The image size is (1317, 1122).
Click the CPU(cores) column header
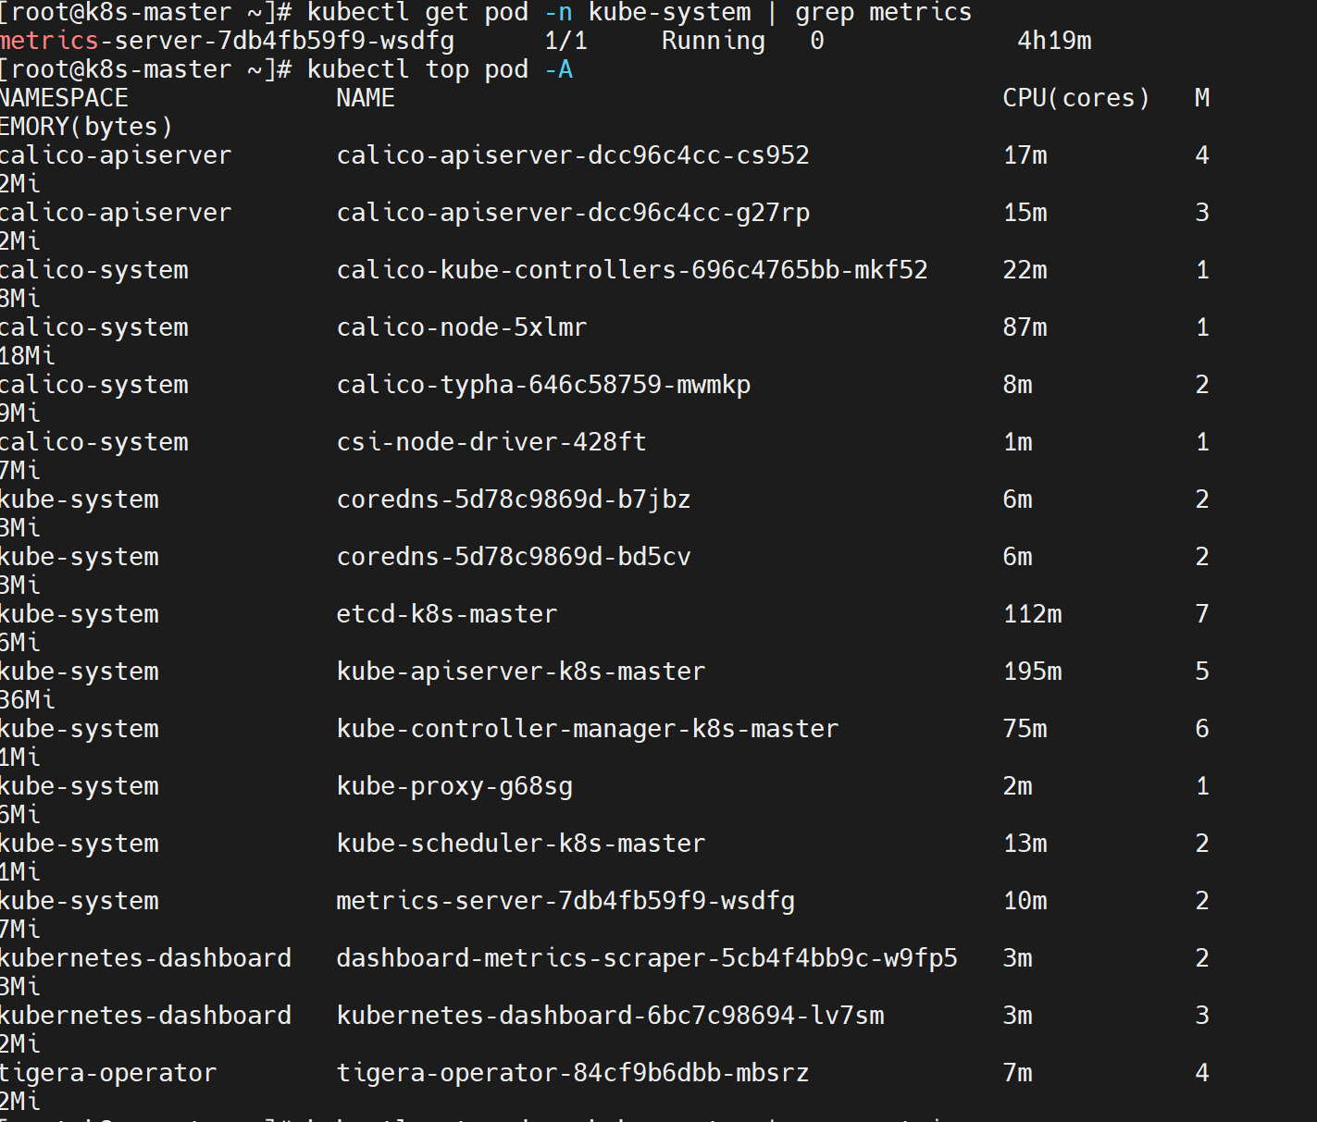[x=1075, y=98]
